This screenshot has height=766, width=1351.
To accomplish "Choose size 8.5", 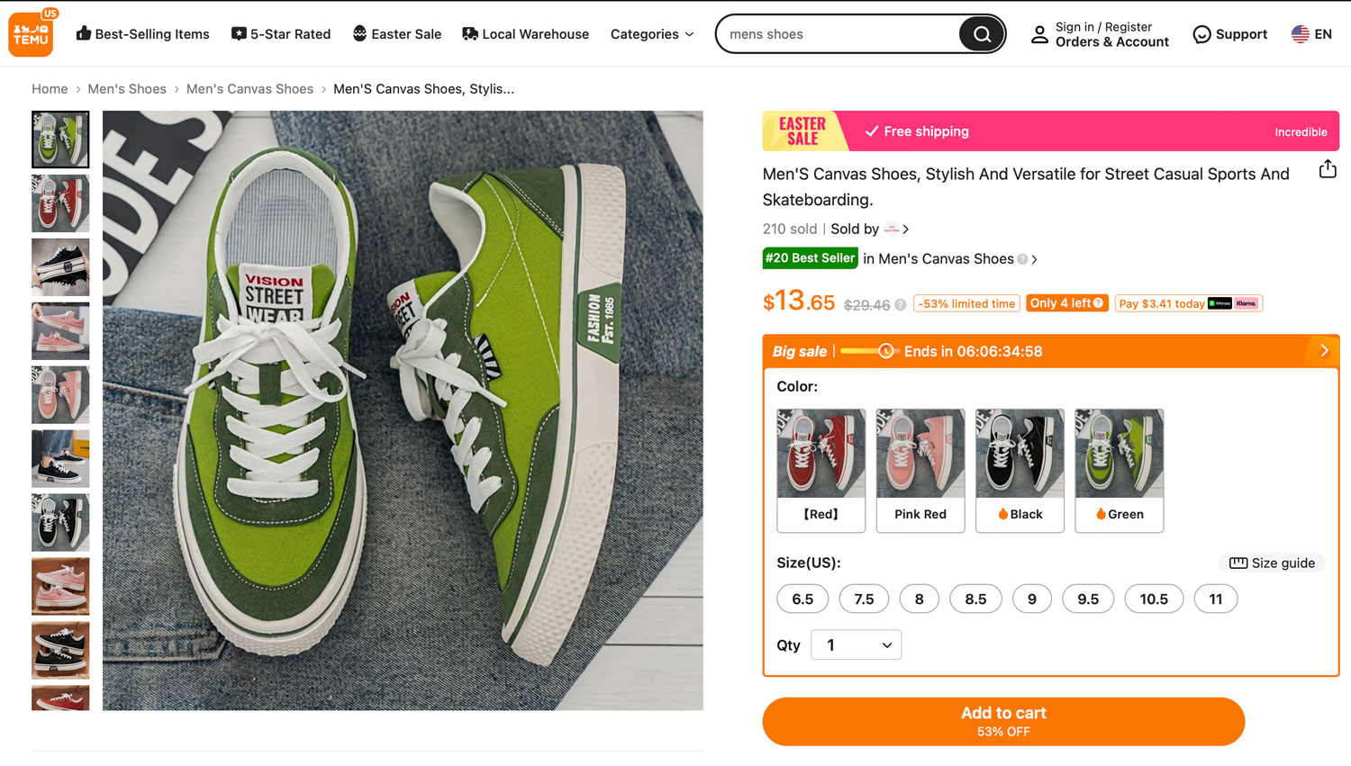I will pyautogui.click(x=975, y=599).
